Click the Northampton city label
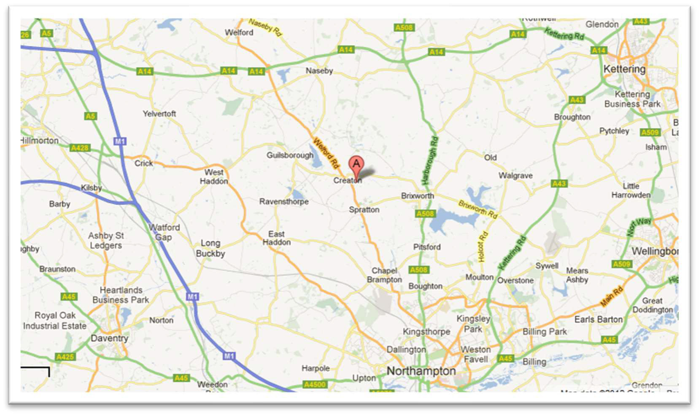 tap(421, 371)
